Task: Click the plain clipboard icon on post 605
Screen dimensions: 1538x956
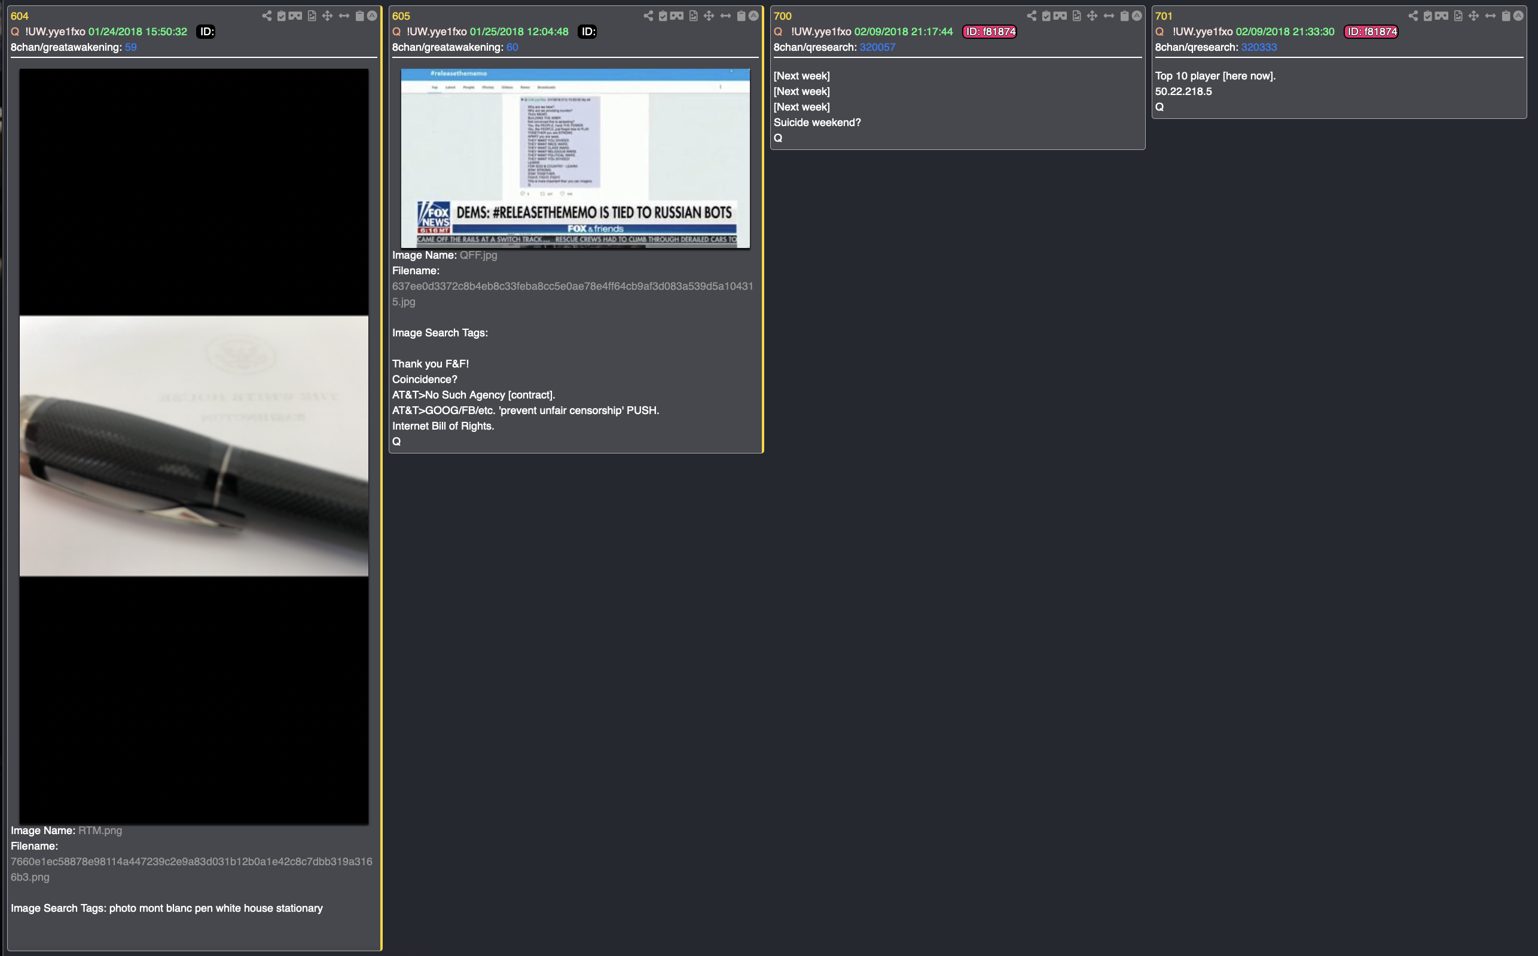Action: 741,16
